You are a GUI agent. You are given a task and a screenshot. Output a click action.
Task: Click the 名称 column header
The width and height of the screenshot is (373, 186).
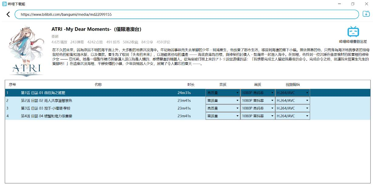[98, 84]
